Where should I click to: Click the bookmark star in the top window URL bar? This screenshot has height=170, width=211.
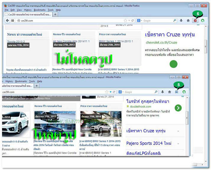(x=125, y=21)
